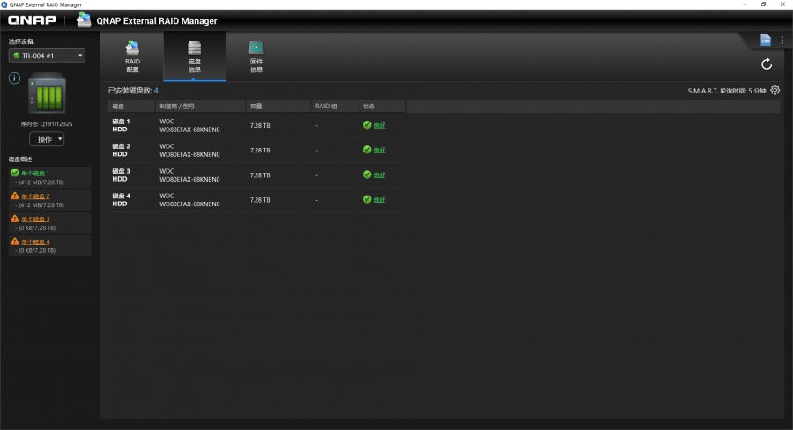Open the 固件信息 firmware tab
Viewport: 793px width, 430px height.
[256, 57]
